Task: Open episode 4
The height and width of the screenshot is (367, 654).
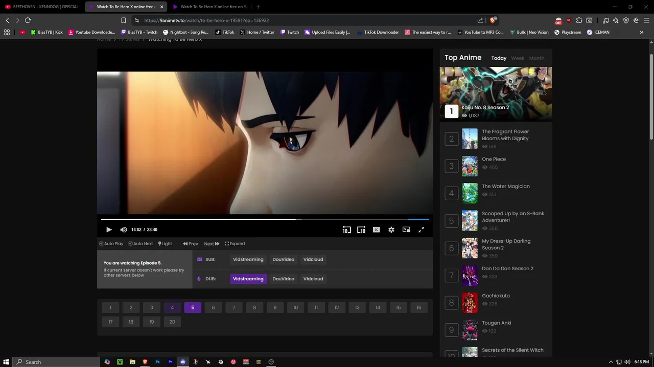Action: point(172,307)
